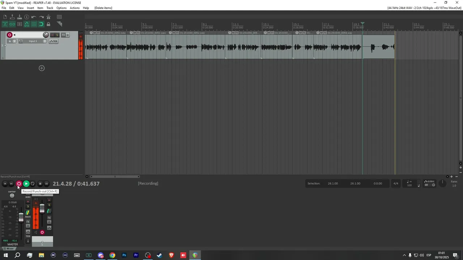The image size is (463, 260).
Task: Toggle item grouping link icon
Action: 12,24
